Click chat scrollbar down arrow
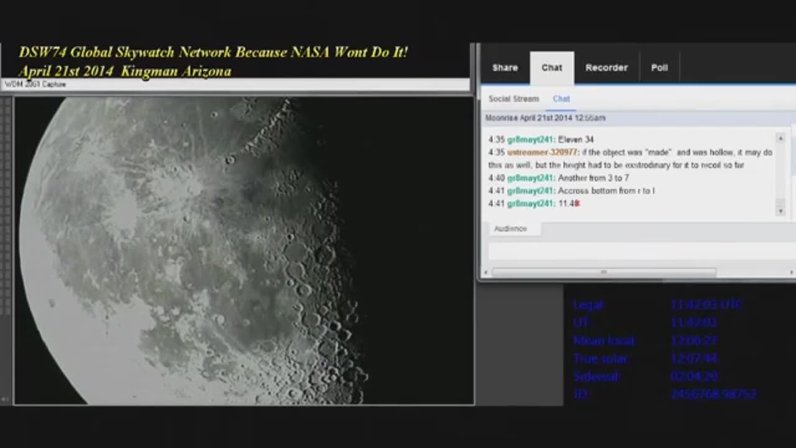This screenshot has height=448, width=796. tap(781, 212)
